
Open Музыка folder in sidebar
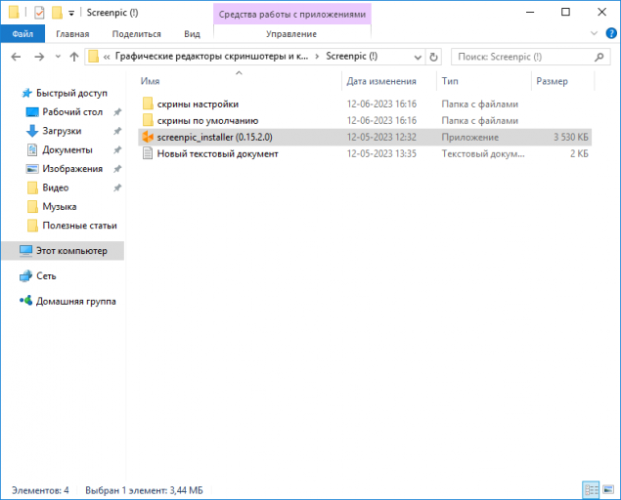pos(60,206)
